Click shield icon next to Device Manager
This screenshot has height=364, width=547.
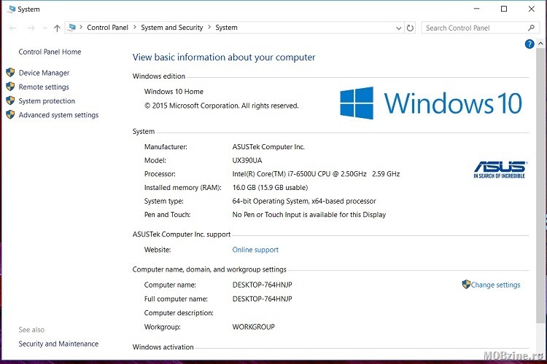click(x=10, y=73)
